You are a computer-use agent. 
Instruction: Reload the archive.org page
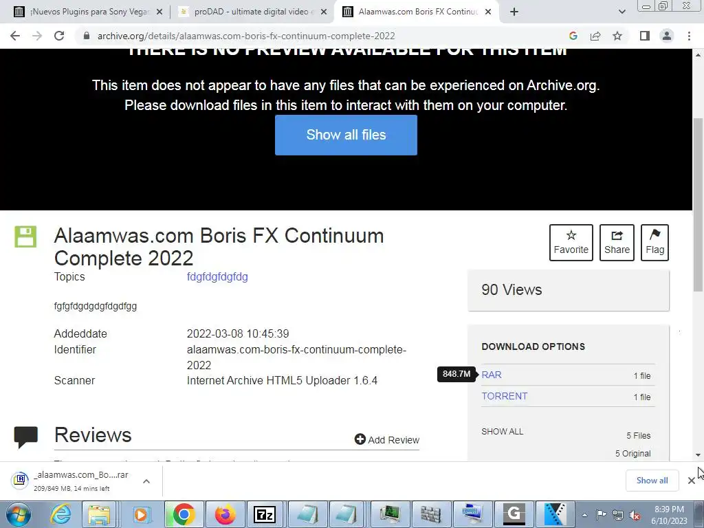(x=59, y=36)
